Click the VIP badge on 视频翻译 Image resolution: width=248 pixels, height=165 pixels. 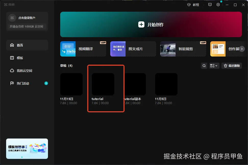tap(103, 43)
